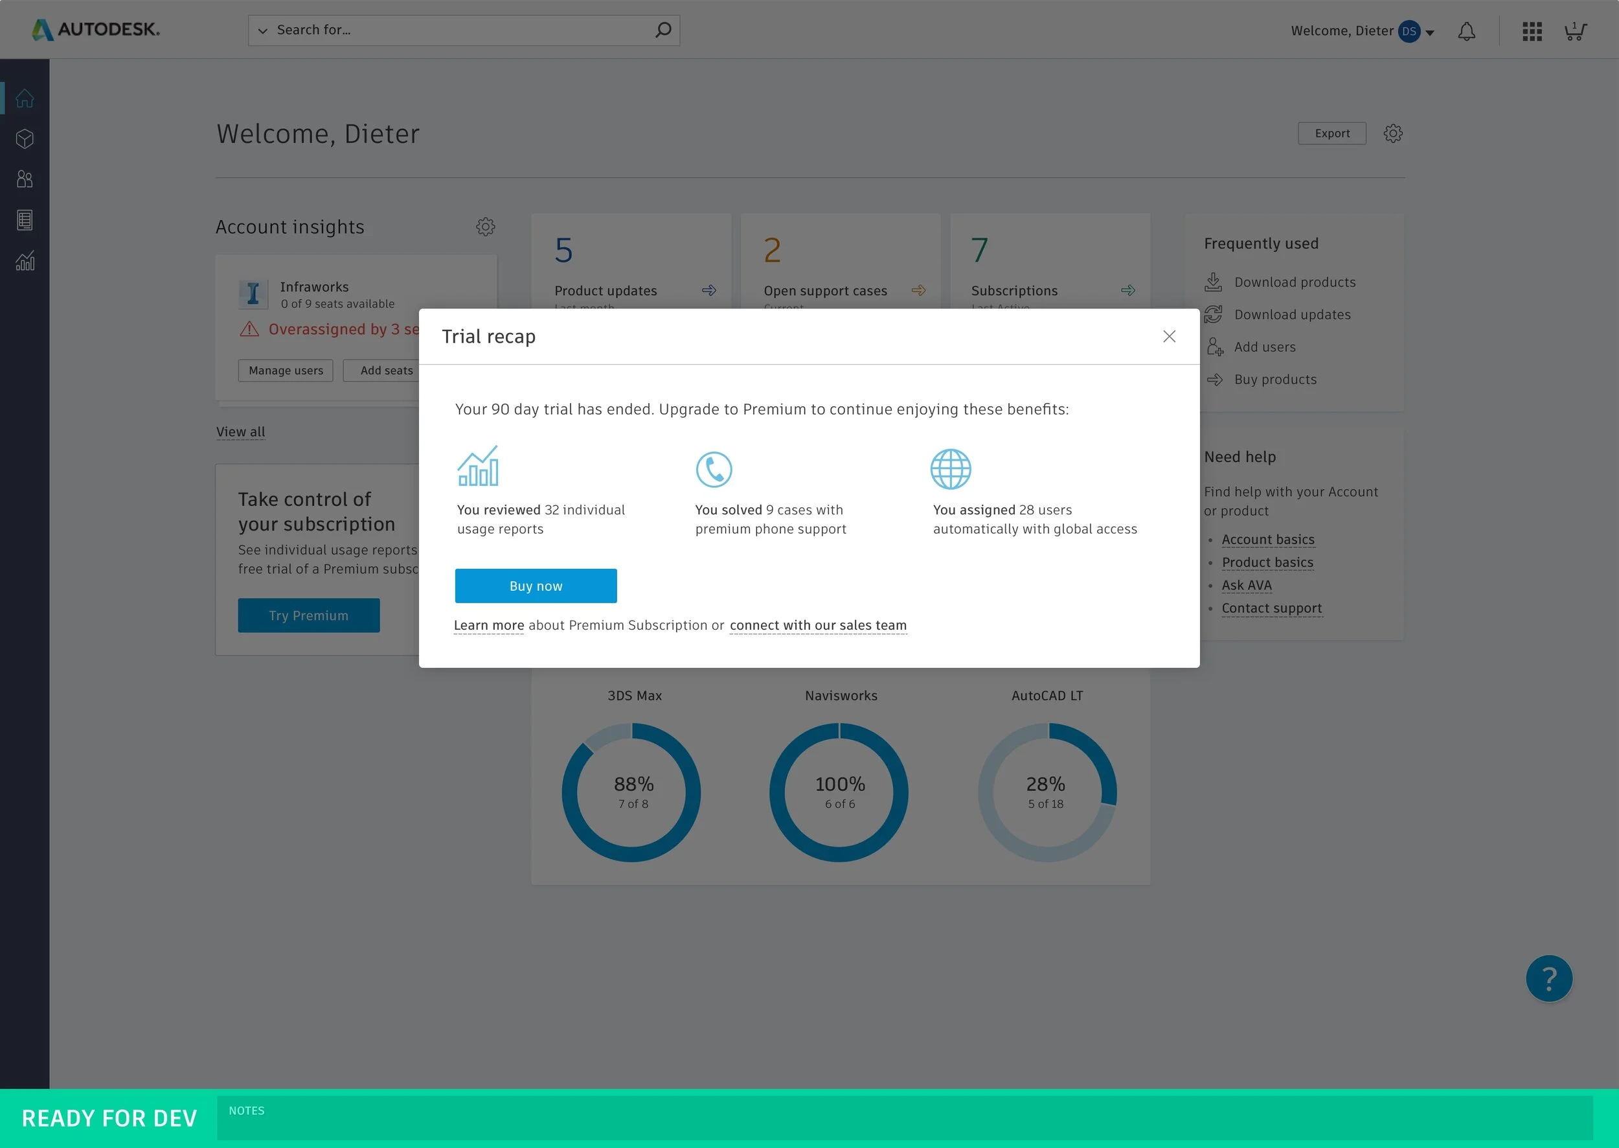Open the page settings gear beside Export
Image resolution: width=1619 pixels, height=1148 pixels.
click(1392, 133)
